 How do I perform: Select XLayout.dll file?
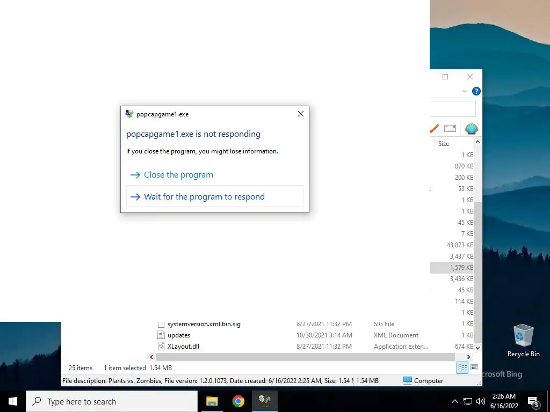[184, 347]
